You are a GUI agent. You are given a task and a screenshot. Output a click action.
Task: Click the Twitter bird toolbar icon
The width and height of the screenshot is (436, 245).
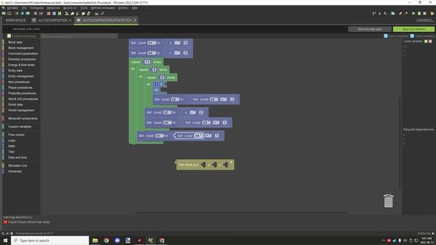point(83,14)
